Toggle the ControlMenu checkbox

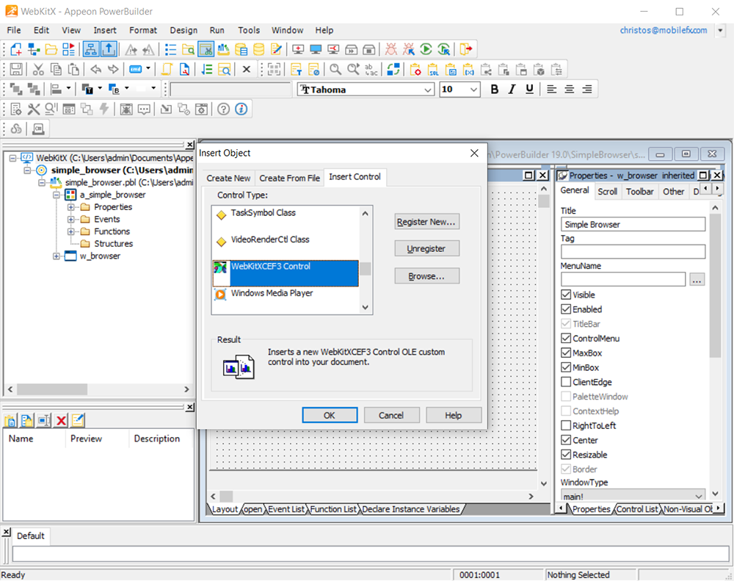pos(566,339)
